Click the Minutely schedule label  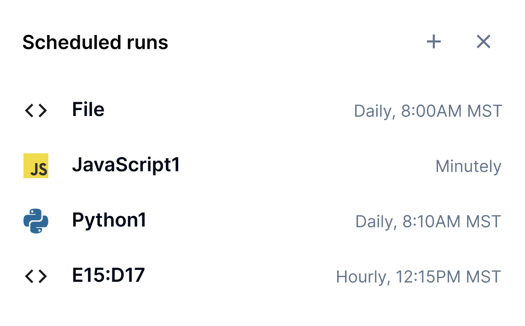click(468, 167)
